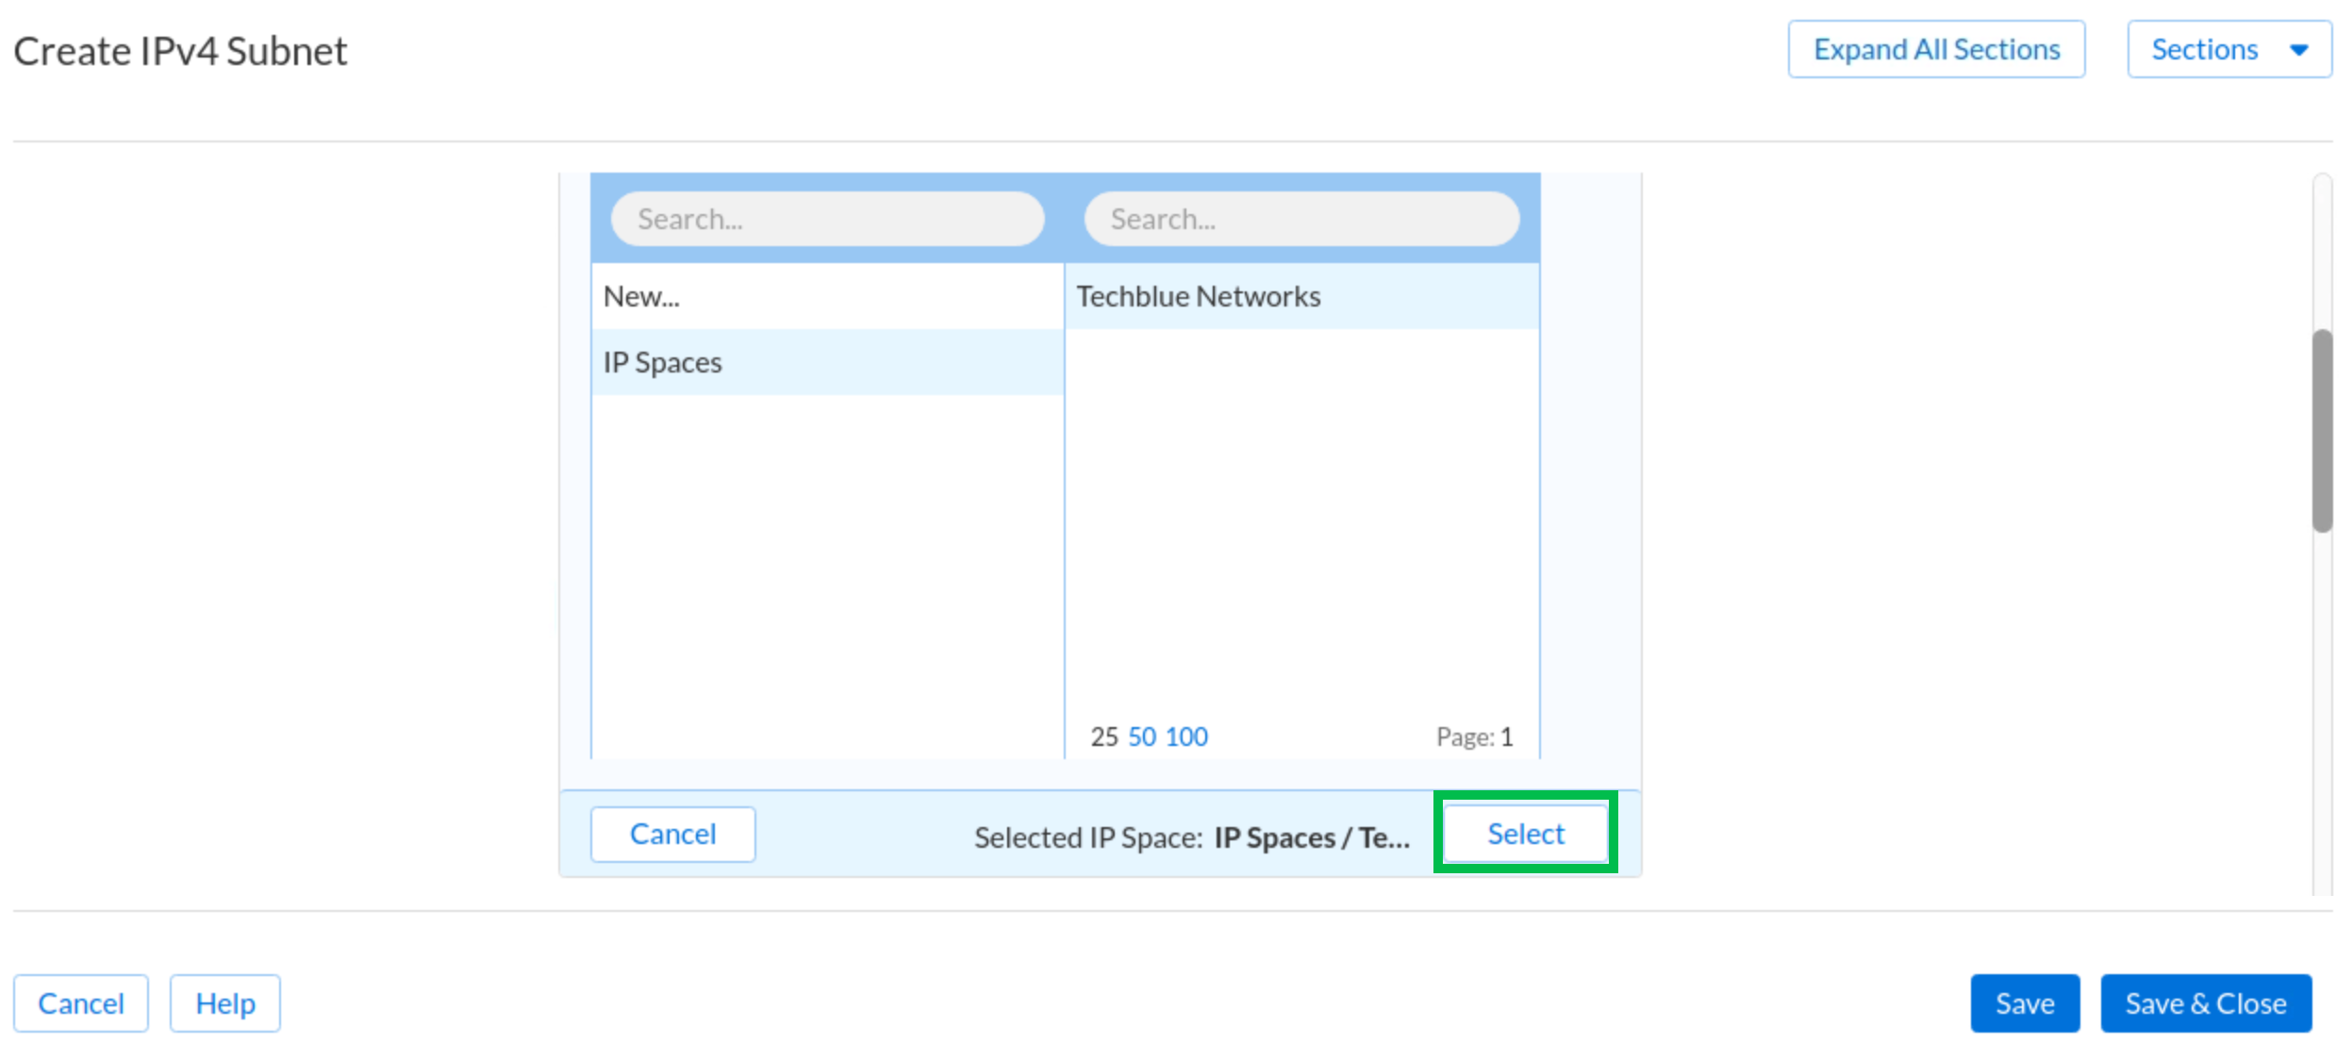Set page size to 25 results
Viewport: 2352px width, 1043px height.
coord(1103,737)
